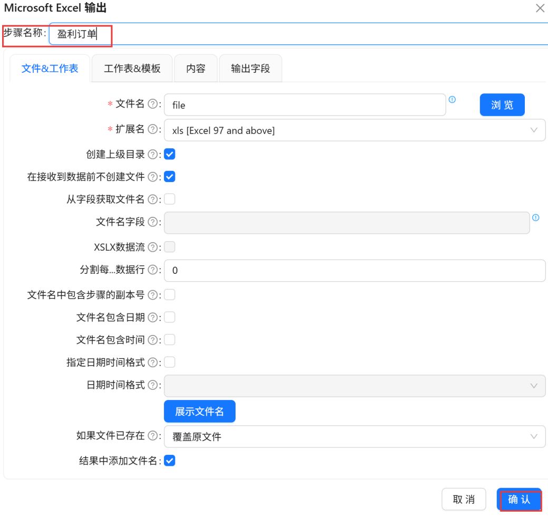Click the help icon next to 文件名字段

(152, 222)
